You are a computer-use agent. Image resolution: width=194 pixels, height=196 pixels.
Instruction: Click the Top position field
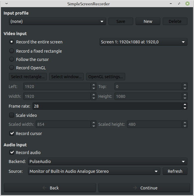pyautogui.click(x=148, y=86)
